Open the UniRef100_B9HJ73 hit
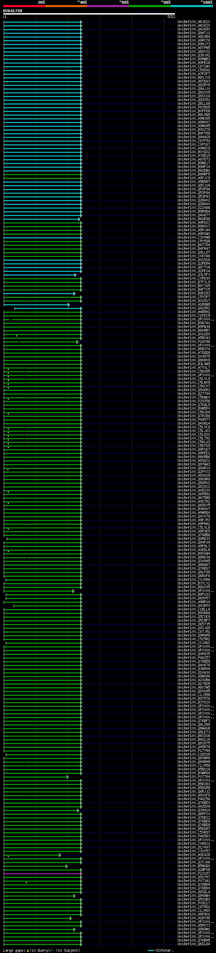Screen dimensions: 216x953 [194, 44]
